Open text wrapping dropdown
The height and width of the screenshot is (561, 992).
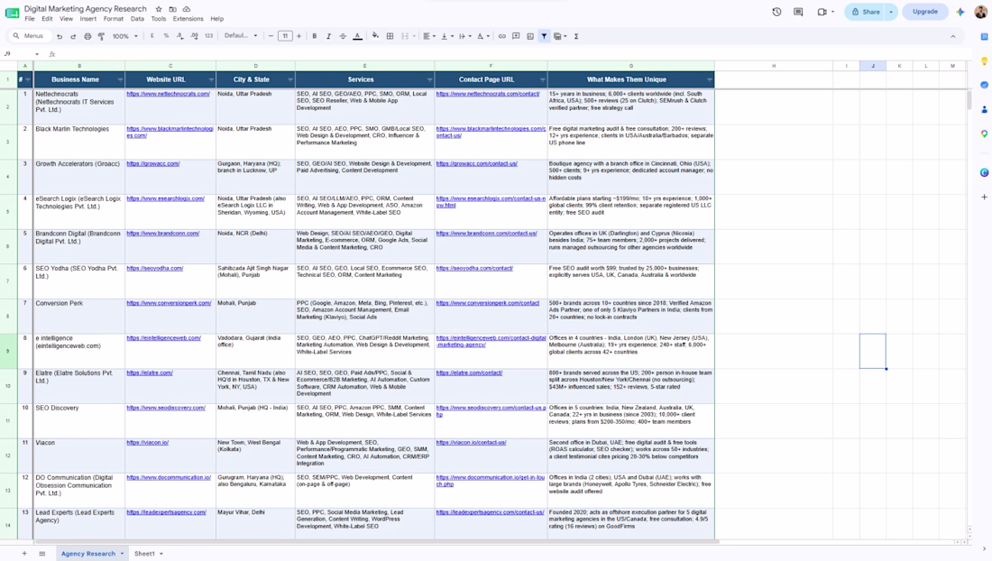[x=464, y=36]
